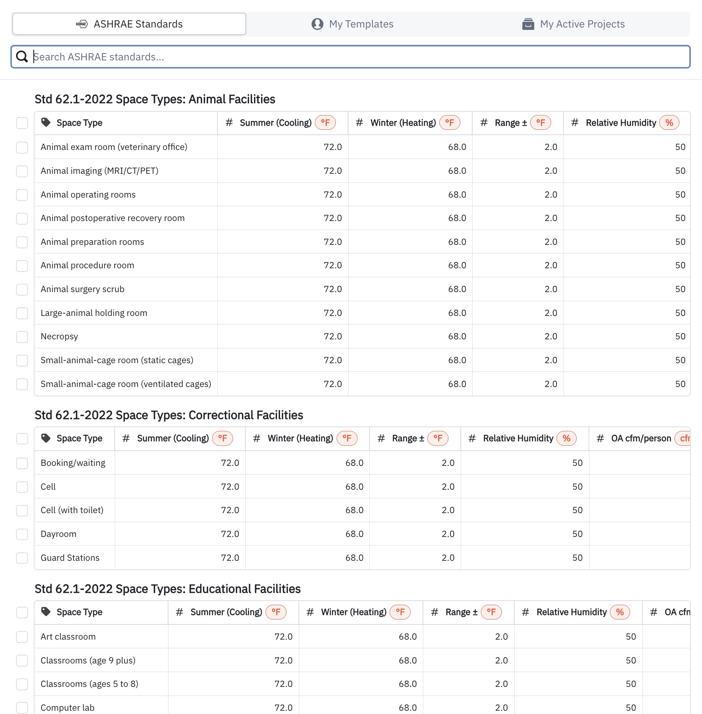Screen dimensions: 702x714
Task: Select all rows in Correctional Facilities table
Action: (x=22, y=439)
